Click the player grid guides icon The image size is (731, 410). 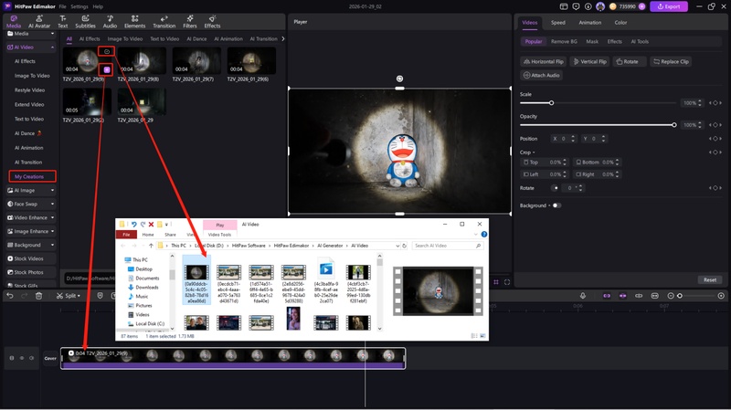click(496, 282)
